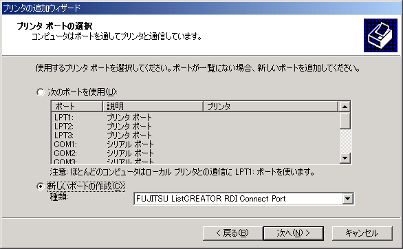Click the キャンセル button

click(362, 233)
